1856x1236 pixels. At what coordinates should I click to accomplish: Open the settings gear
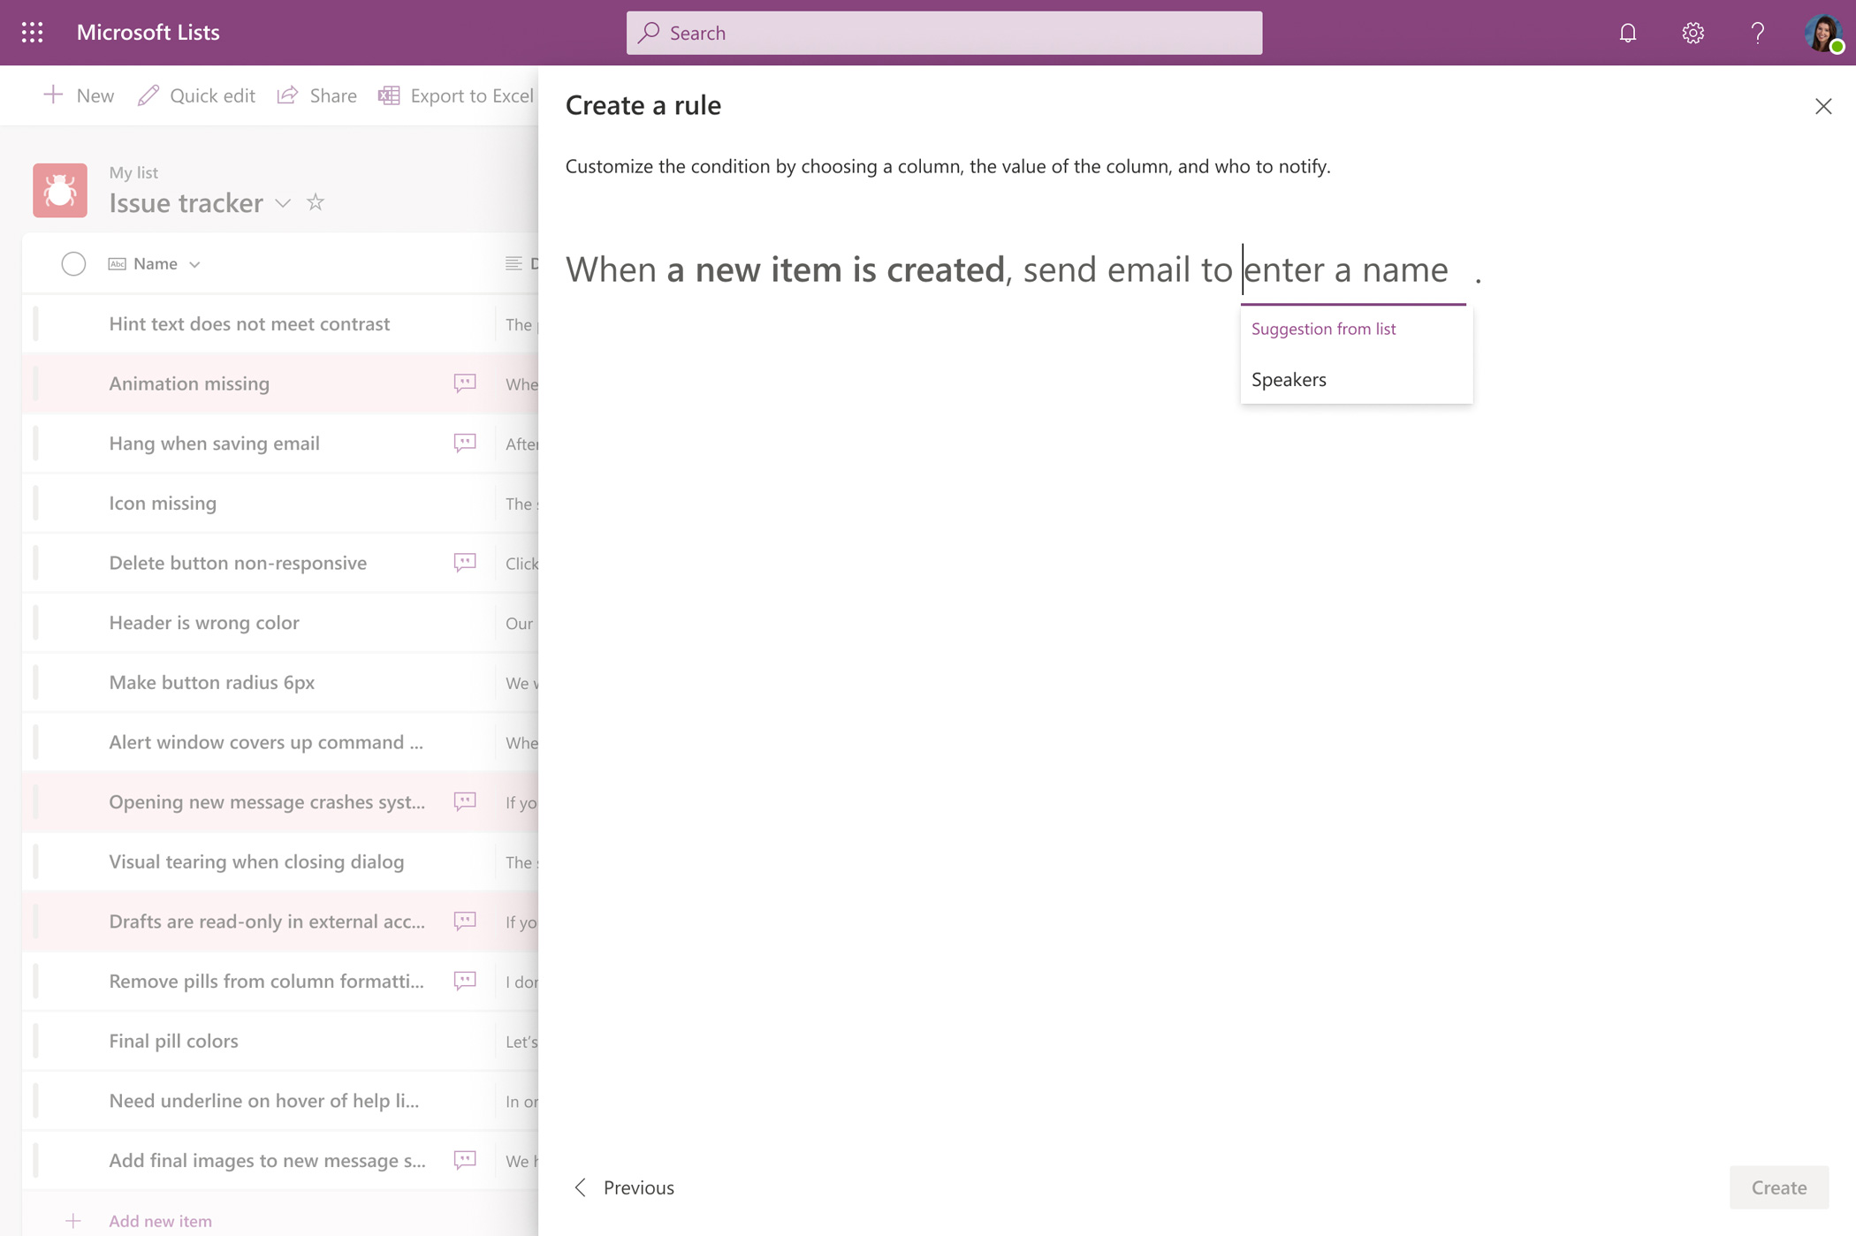coord(1692,33)
